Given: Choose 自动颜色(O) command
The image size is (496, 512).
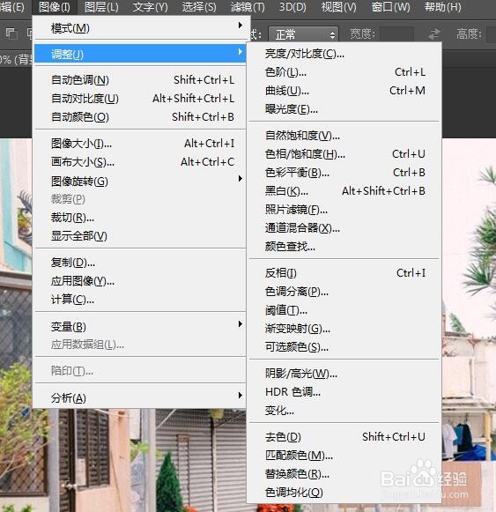Looking at the screenshot, I should point(140,117).
